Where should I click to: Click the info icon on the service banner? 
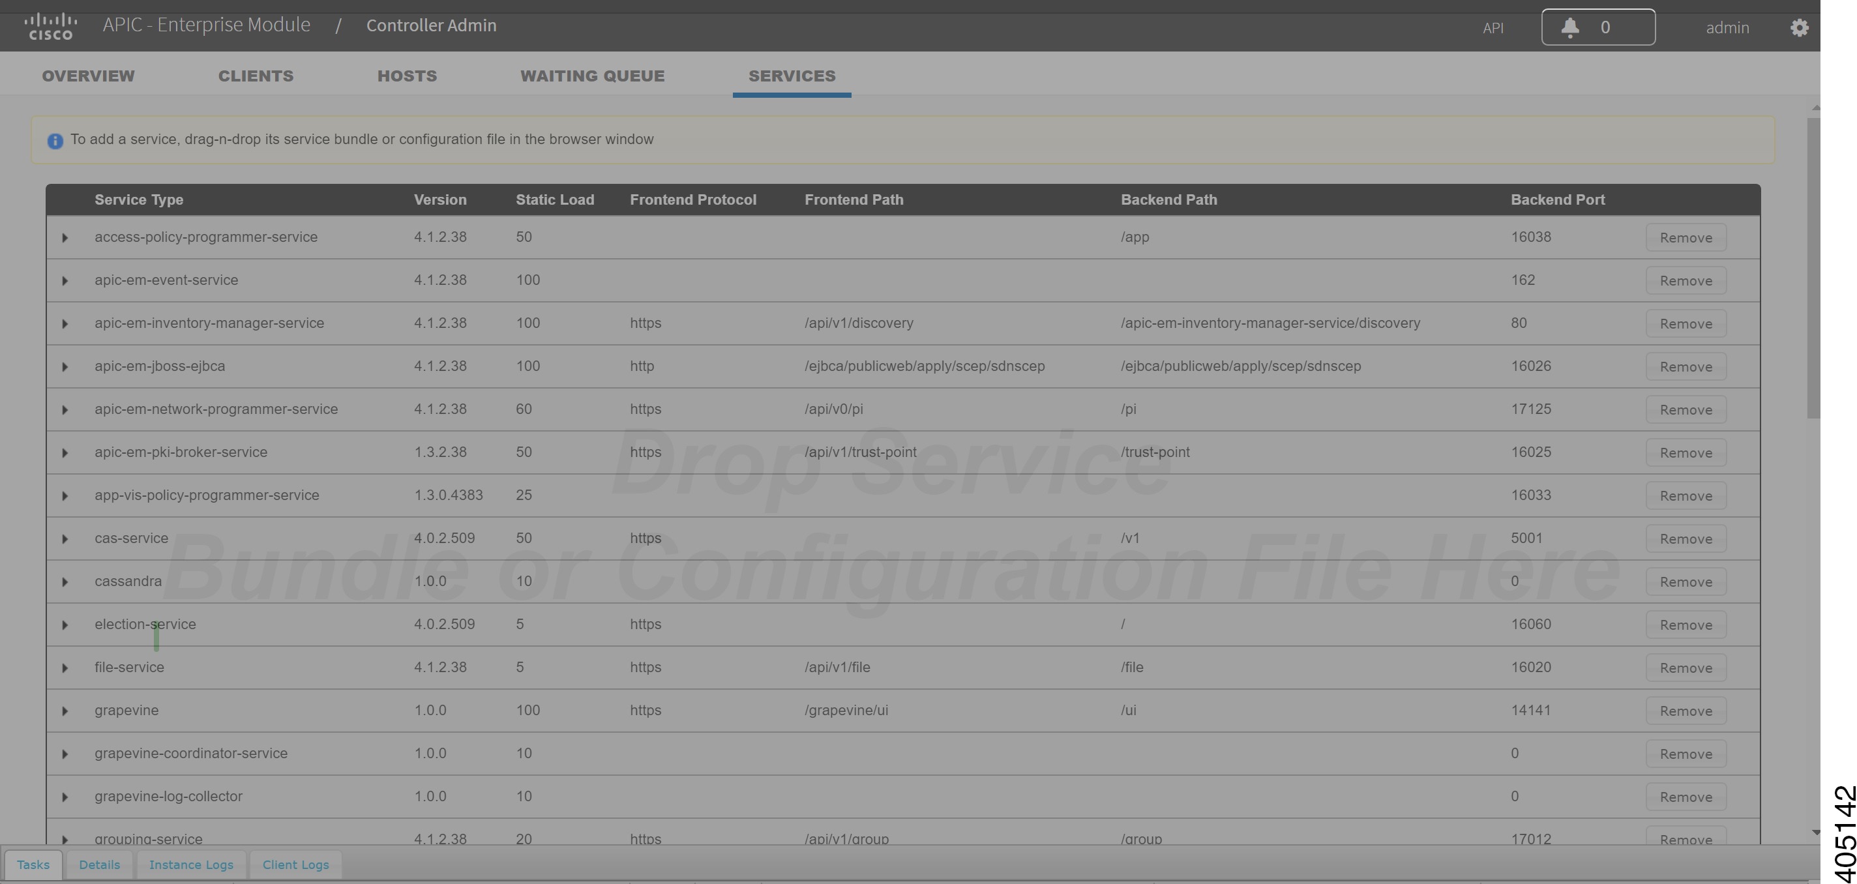point(55,140)
